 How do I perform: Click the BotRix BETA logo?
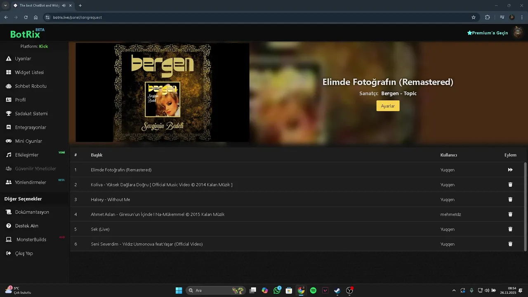click(27, 33)
